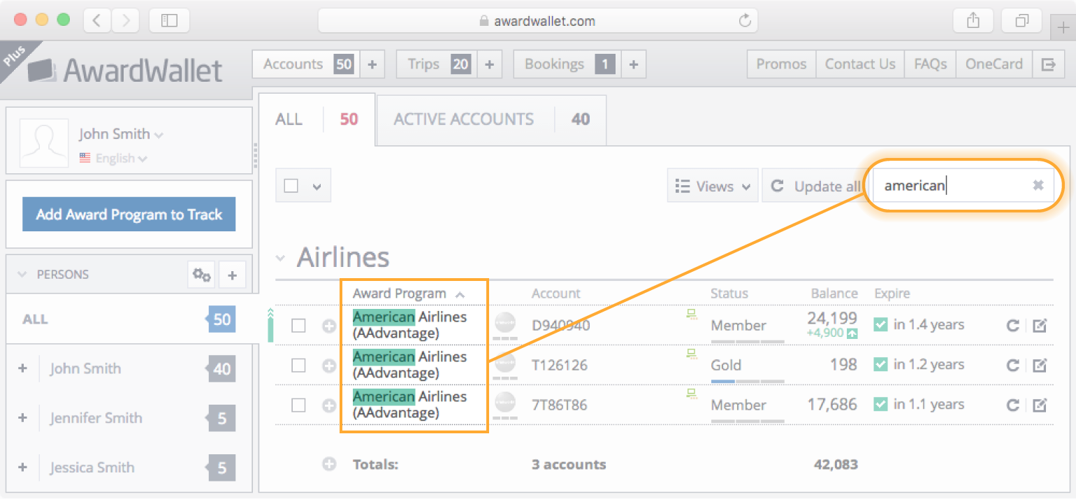1076x499 pixels.
Task: Open the Views dropdown
Action: coord(713,186)
